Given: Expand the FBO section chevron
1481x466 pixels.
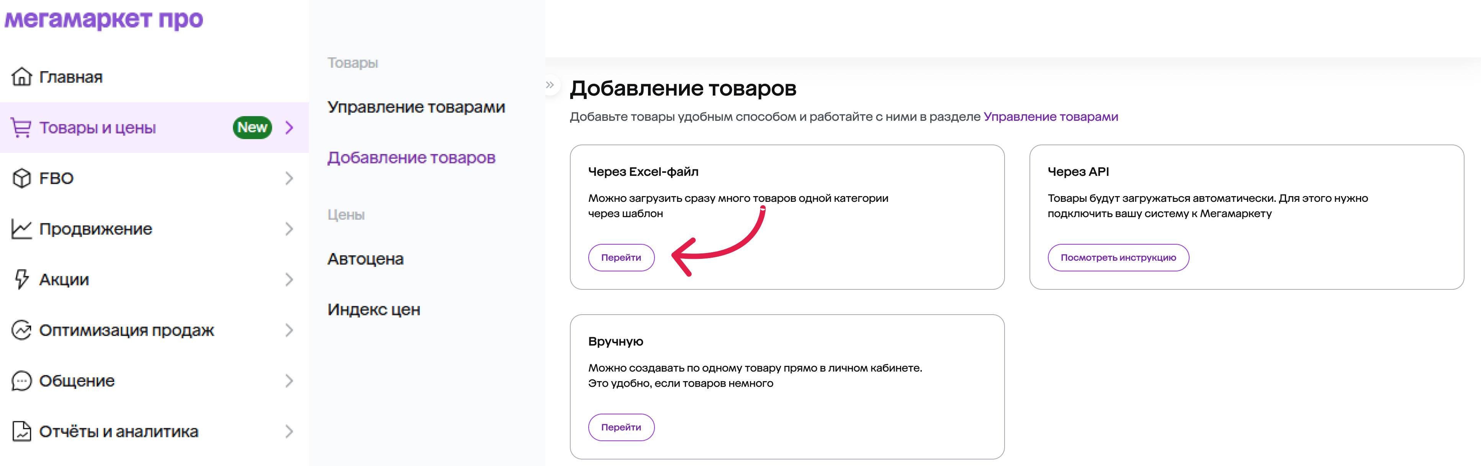Looking at the screenshot, I should (x=289, y=178).
